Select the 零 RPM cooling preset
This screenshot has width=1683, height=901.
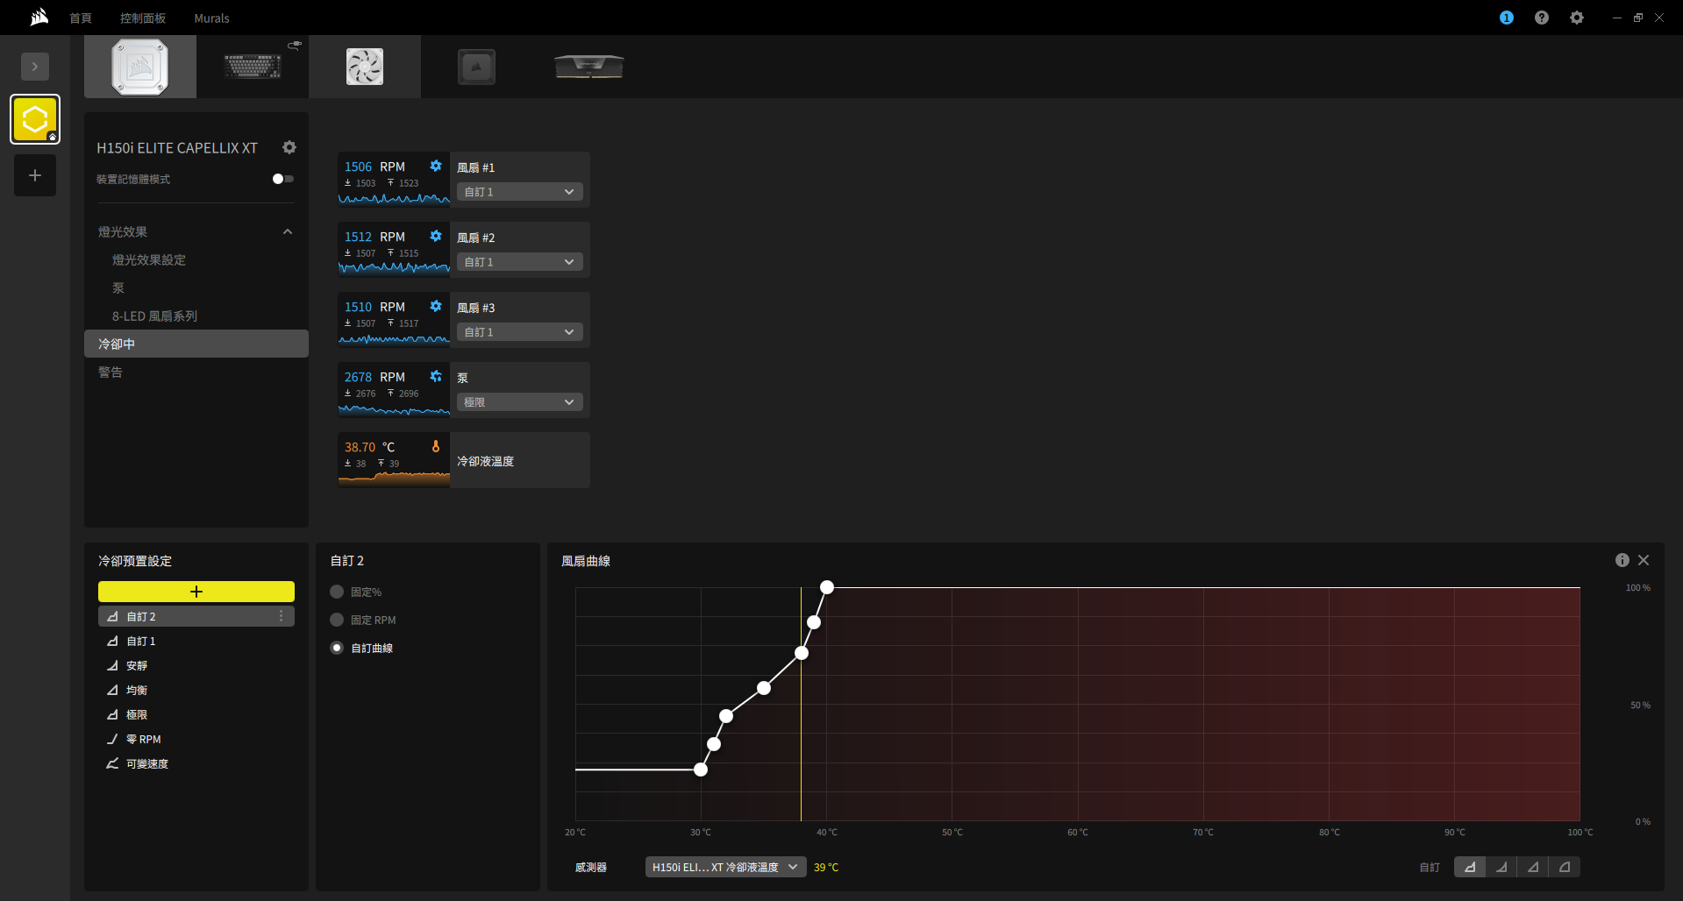196,739
